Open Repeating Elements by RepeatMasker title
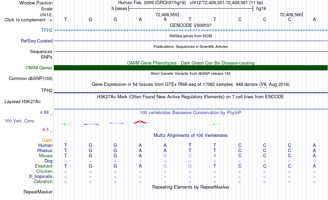 coord(191,187)
